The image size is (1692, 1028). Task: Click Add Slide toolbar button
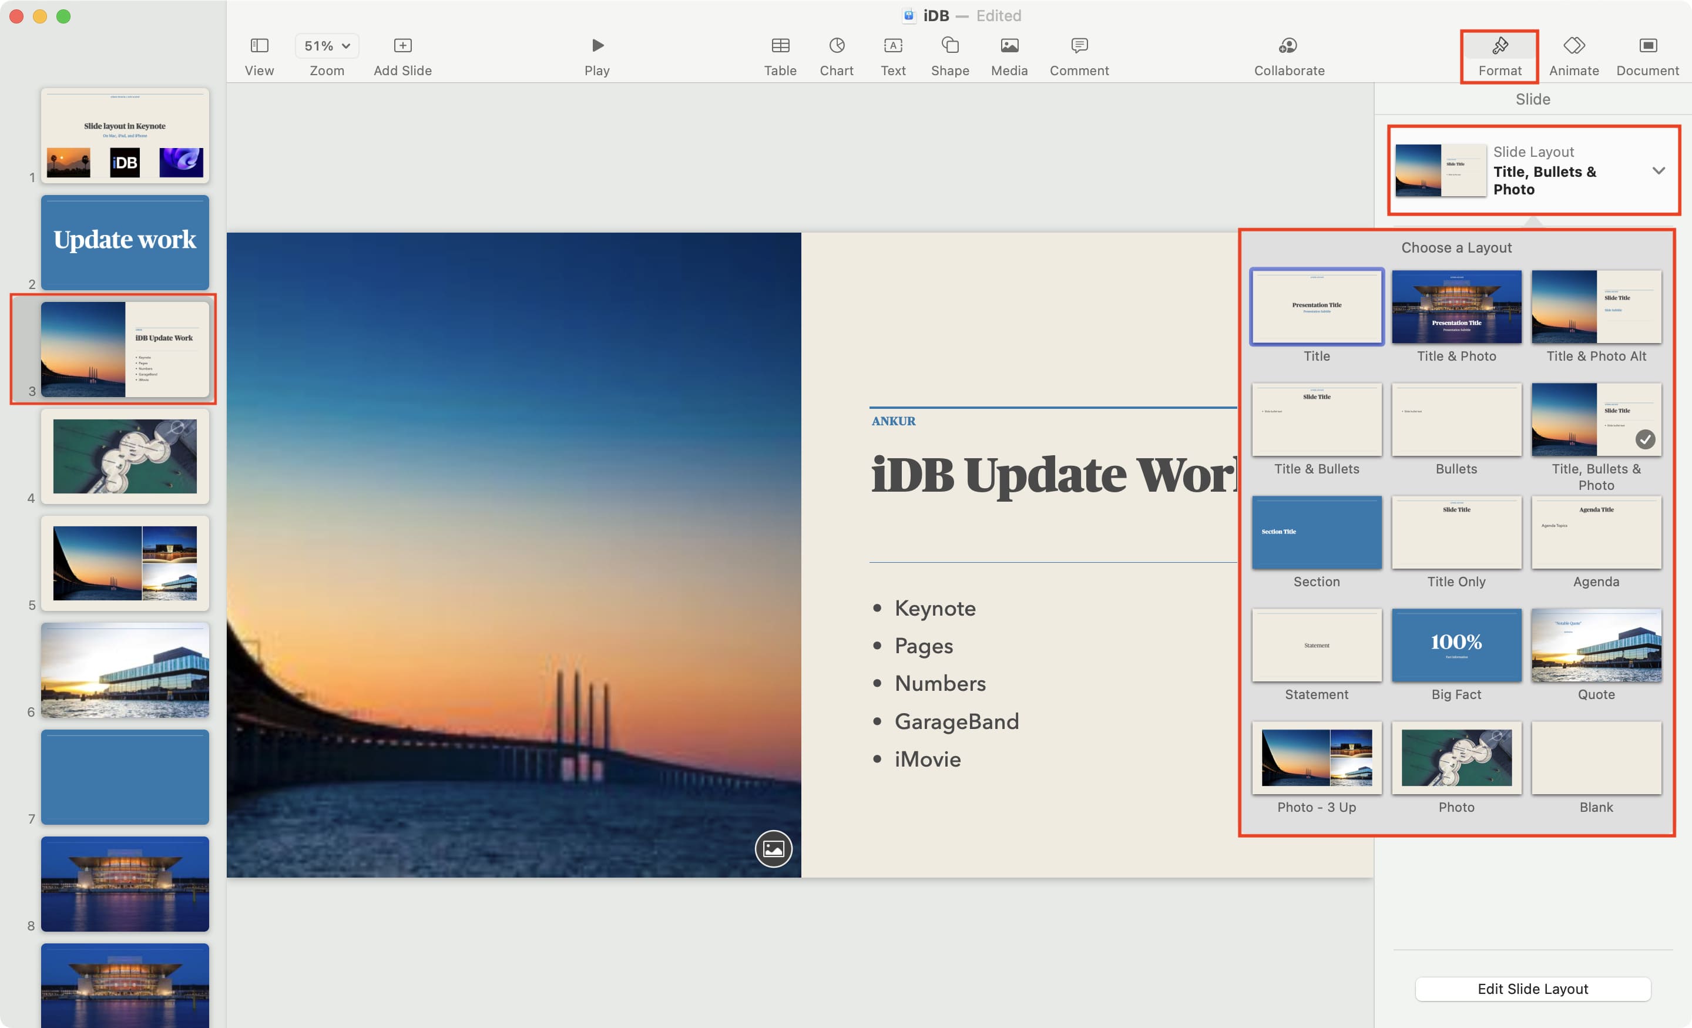402,46
